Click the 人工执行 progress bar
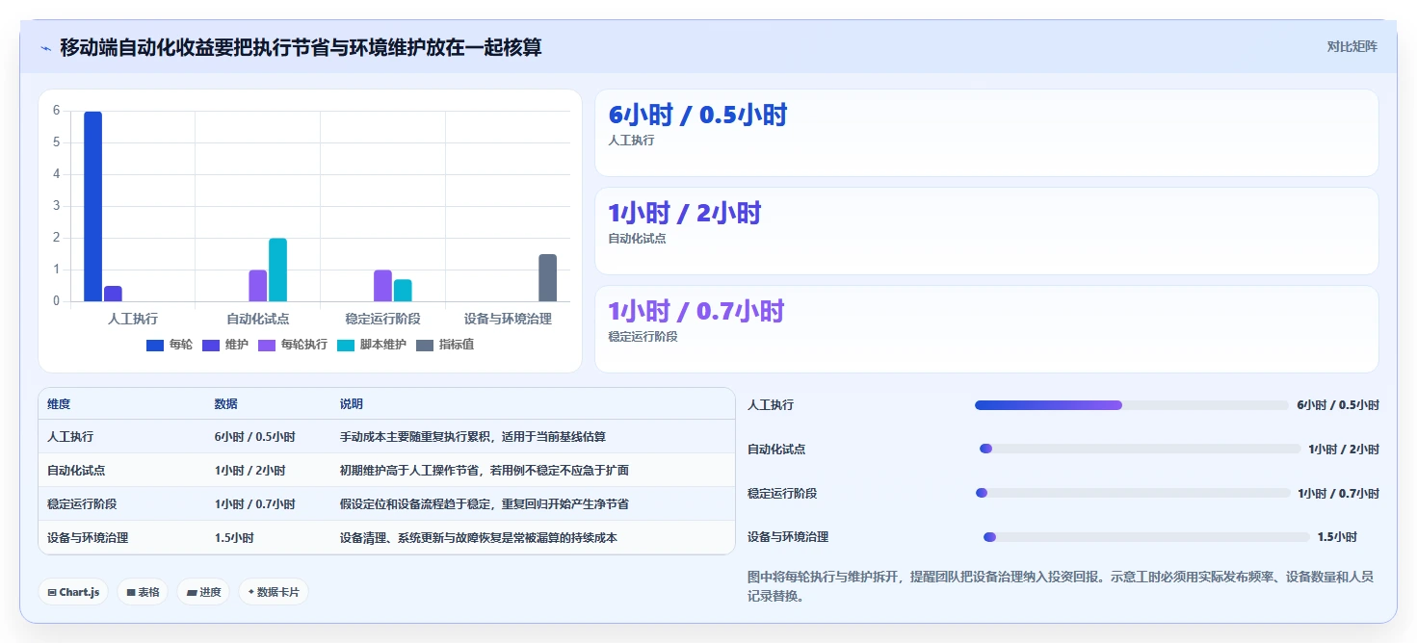1417x643 pixels. tap(1131, 405)
